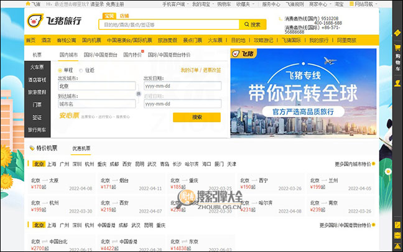Open the 国际/中国港澳台特价 tab

[x=169, y=55]
